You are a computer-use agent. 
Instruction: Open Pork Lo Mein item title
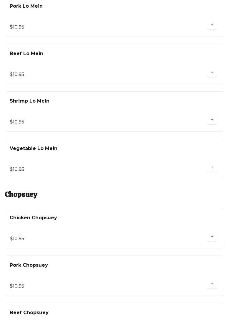click(26, 6)
